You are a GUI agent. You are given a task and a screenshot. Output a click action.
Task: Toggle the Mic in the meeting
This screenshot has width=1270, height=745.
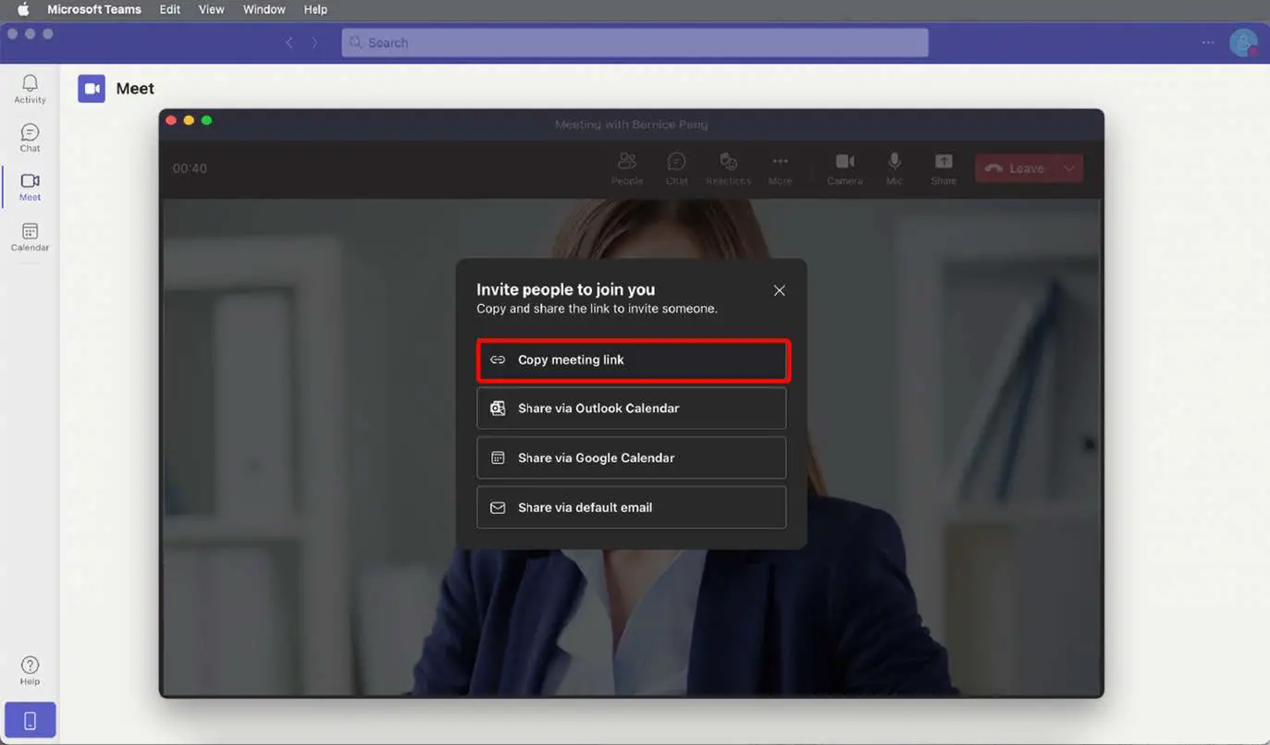894,168
